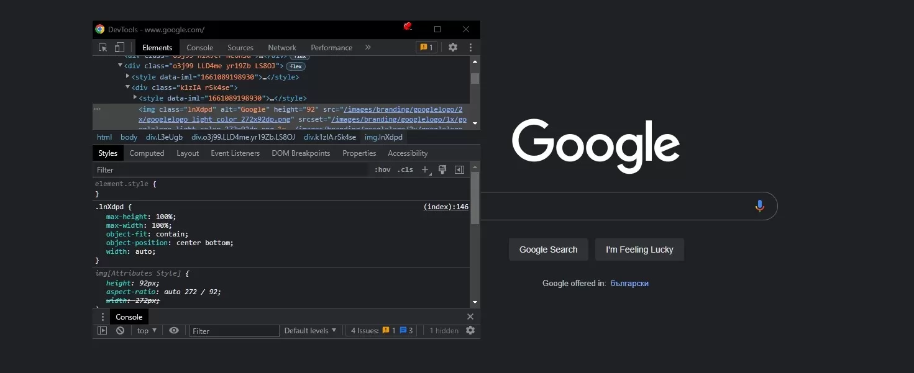Select the Styles pane tab

[107, 153]
